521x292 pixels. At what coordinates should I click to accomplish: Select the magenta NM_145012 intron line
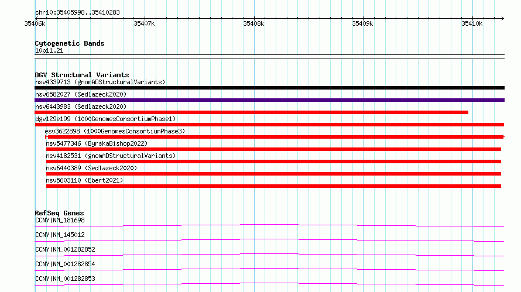269,239
